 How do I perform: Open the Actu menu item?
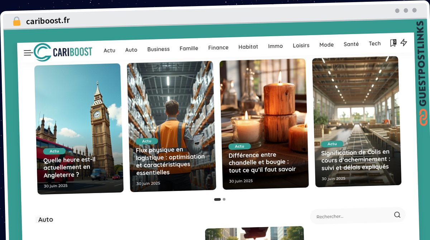click(x=109, y=51)
